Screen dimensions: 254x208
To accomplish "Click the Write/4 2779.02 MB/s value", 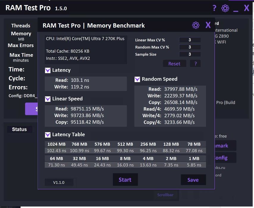I will point(179,116).
